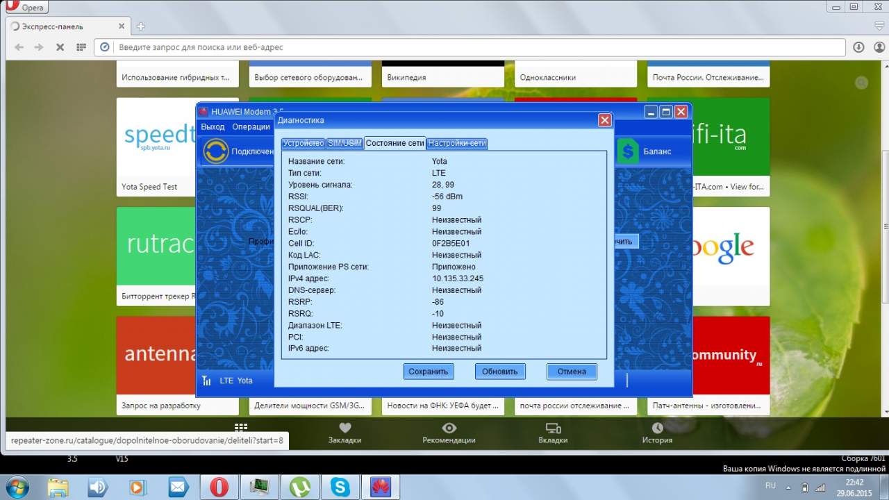The width and height of the screenshot is (889, 500).
Task: Switch to HUAWEI Modem via taskbar icon
Action: [381, 487]
